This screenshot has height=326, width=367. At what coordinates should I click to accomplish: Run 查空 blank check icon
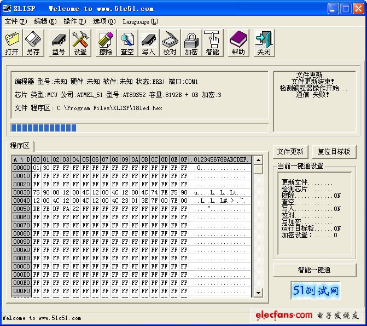[127, 42]
